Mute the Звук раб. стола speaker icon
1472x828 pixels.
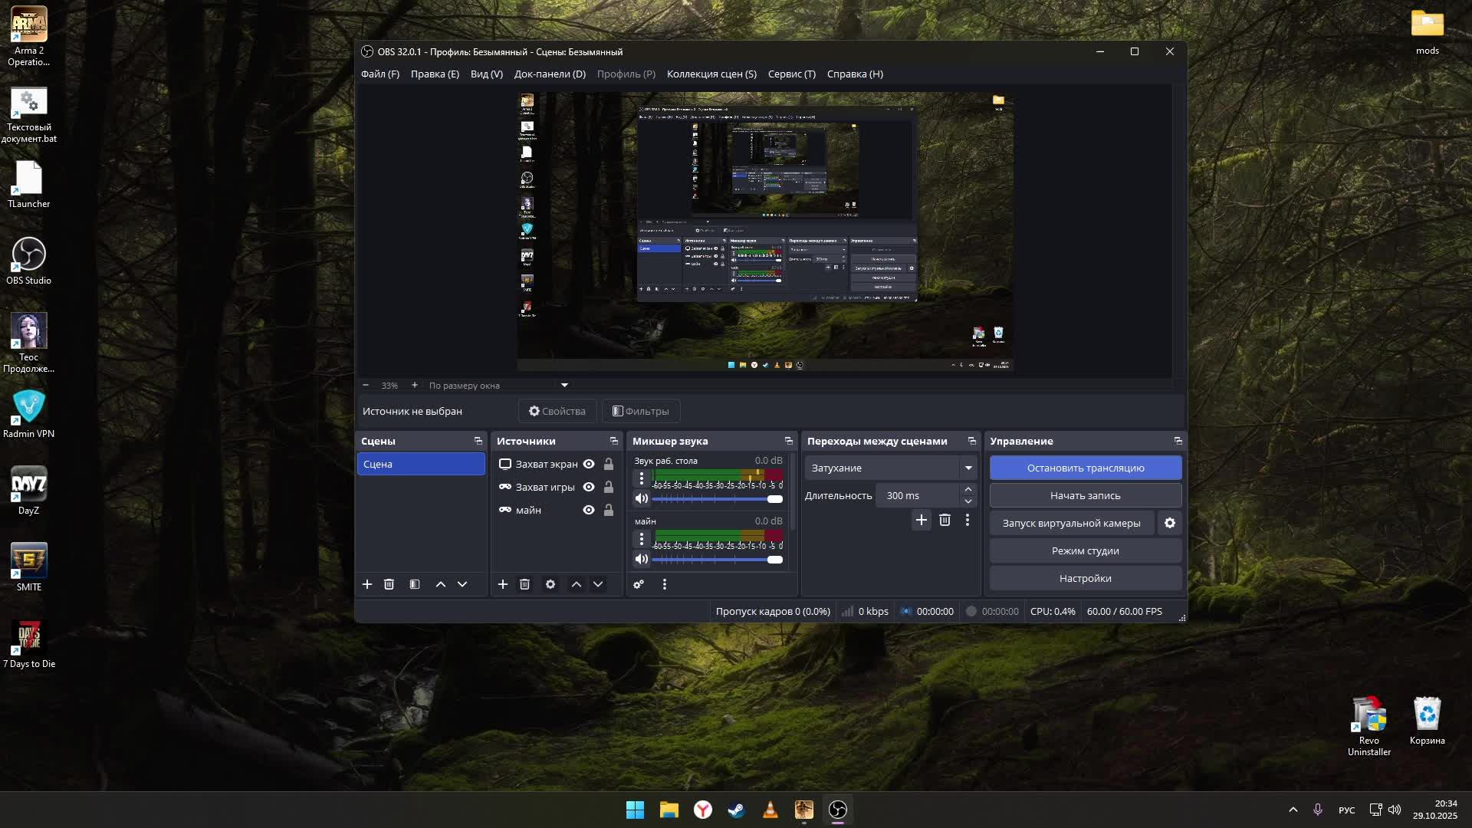pos(642,498)
